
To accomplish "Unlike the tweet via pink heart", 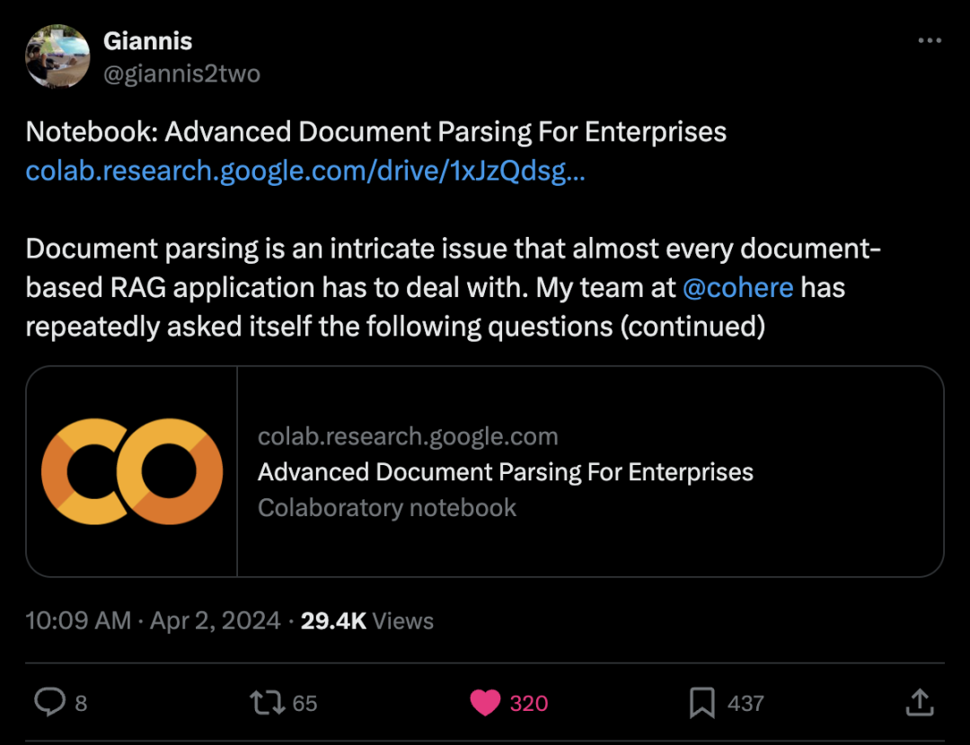I will pos(485,703).
